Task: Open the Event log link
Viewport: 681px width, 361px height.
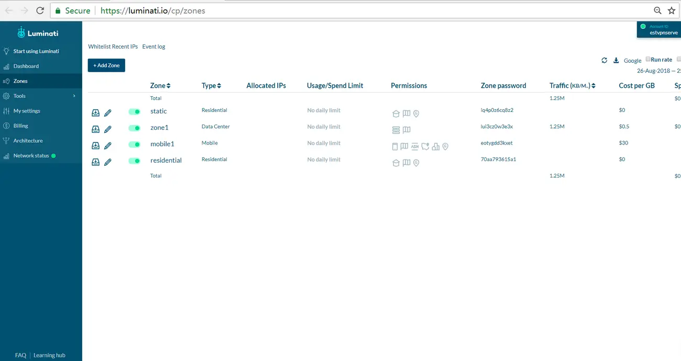Action: tap(153, 47)
